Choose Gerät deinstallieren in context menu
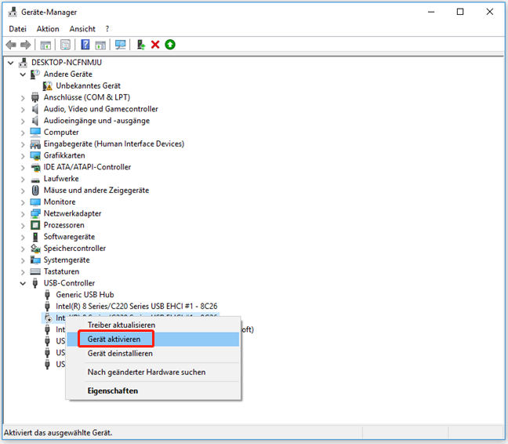Screen dimensions: 508x444 154,354
